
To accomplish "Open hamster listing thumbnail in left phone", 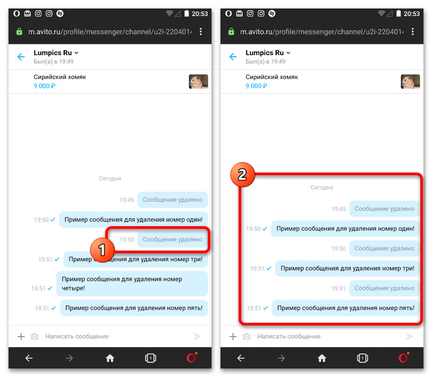I will 198,82.
